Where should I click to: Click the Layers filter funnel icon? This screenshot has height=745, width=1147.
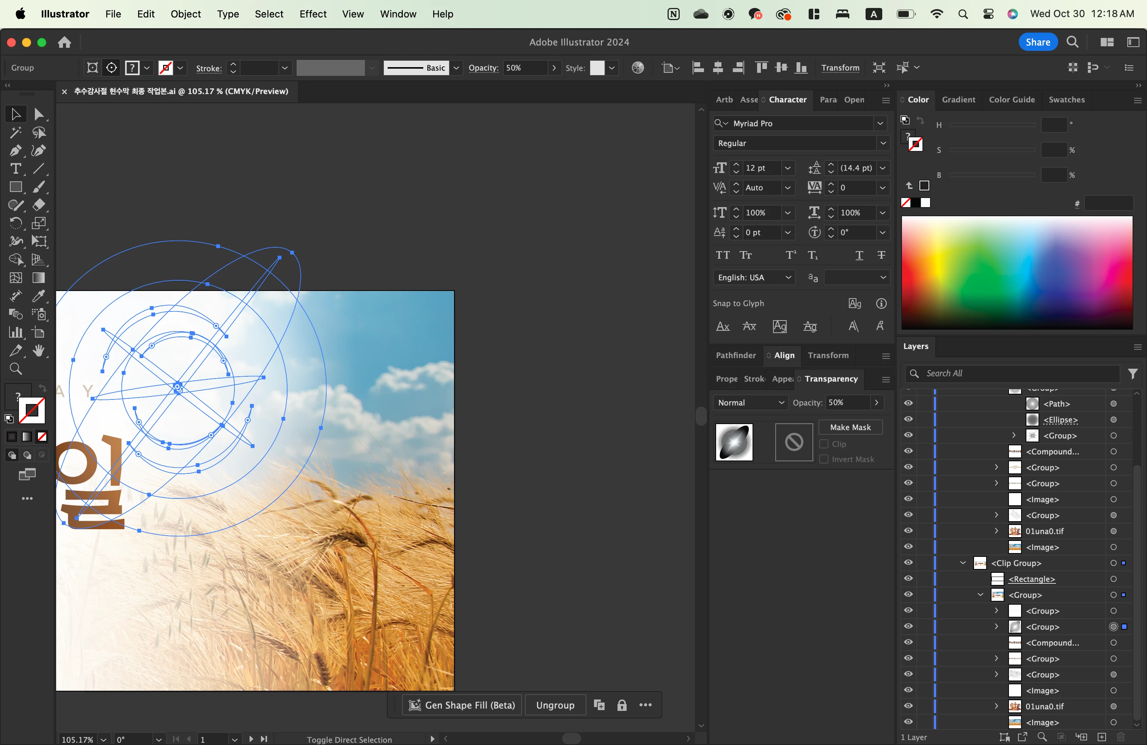[x=1133, y=374]
